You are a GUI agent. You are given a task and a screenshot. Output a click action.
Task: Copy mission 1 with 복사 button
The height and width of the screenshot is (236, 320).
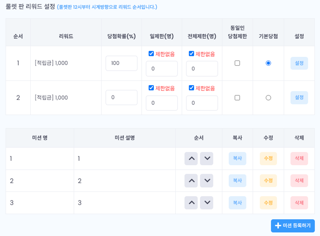237,159
